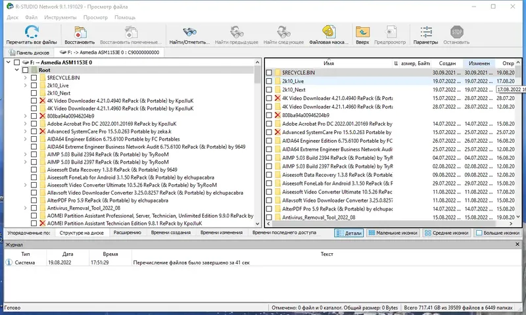
Task: Collapse the F: Asmedia drive node
Action: click(9, 62)
